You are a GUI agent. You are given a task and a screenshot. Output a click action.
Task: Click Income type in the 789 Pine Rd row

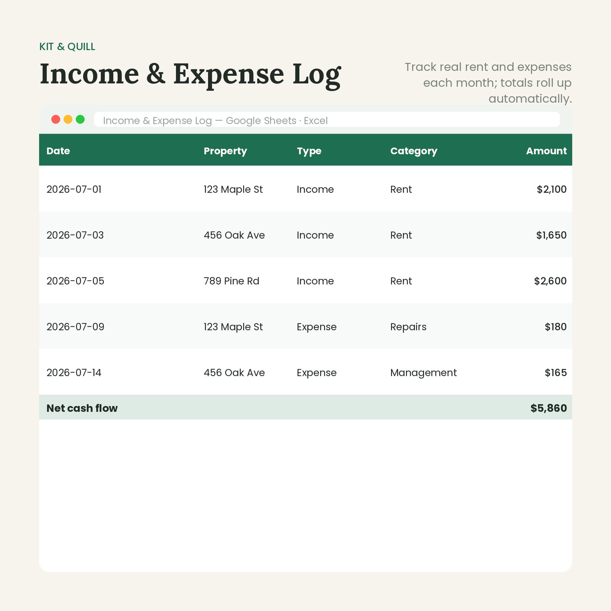tap(315, 281)
